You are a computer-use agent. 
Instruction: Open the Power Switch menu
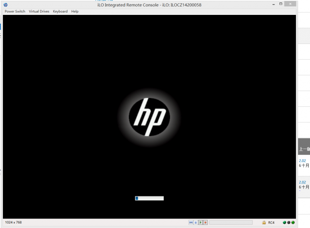[15, 12]
